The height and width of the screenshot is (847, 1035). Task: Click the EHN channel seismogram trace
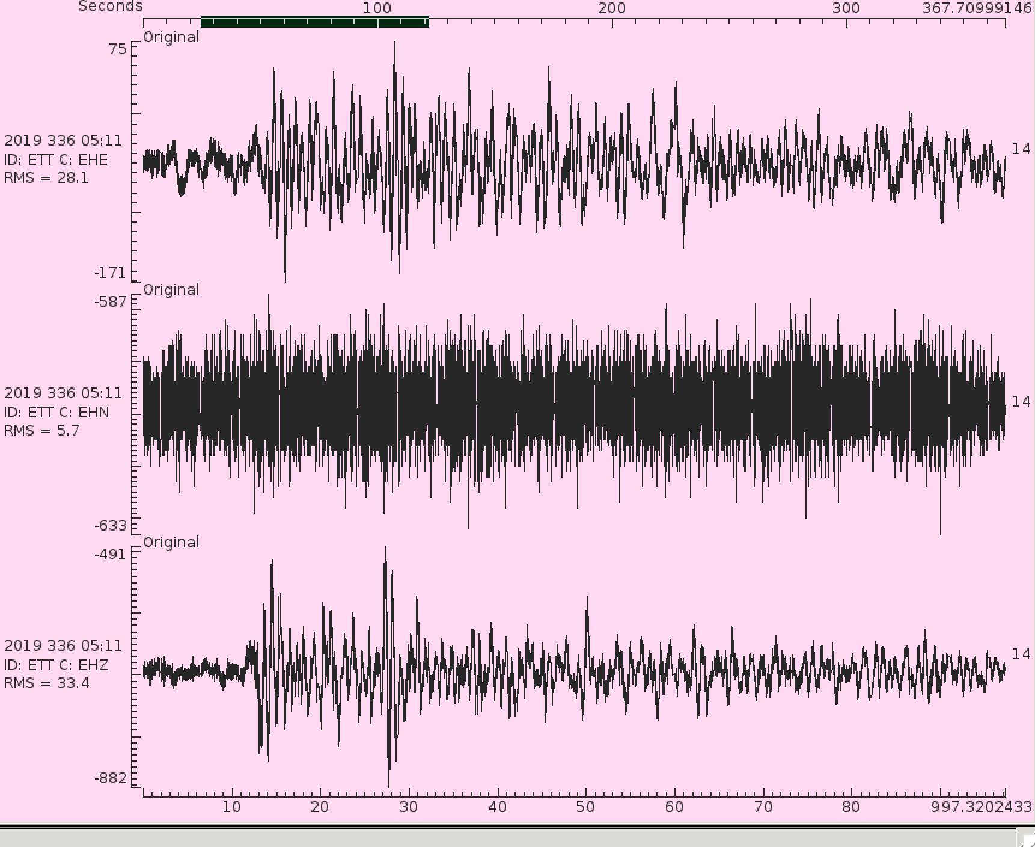(574, 414)
